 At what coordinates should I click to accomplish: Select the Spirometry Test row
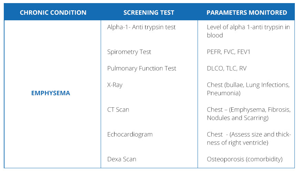[x=129, y=52]
